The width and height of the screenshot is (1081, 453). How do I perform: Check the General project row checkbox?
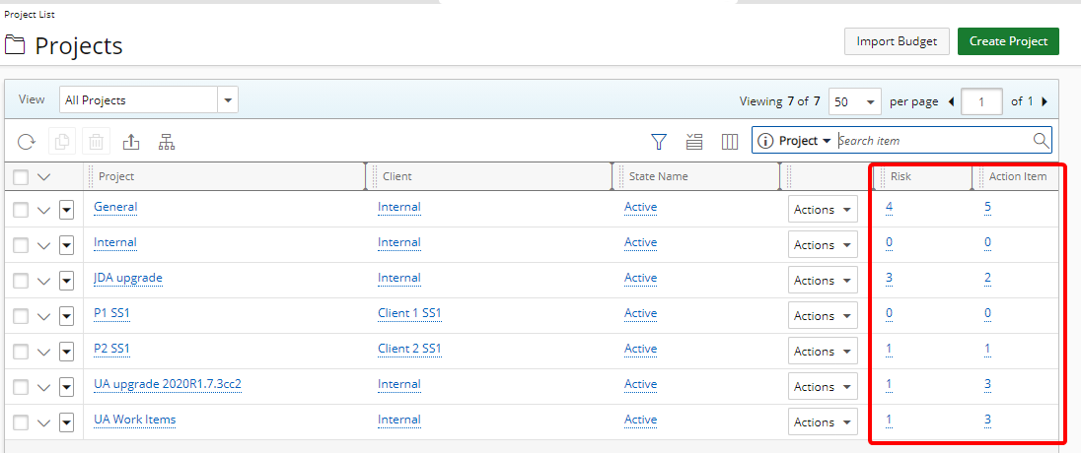tap(21, 210)
